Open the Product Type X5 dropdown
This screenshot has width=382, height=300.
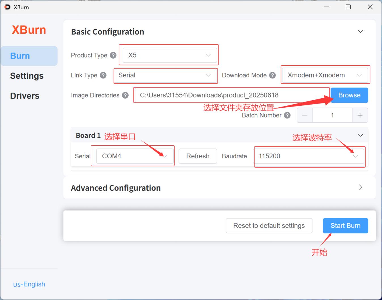(x=170, y=55)
